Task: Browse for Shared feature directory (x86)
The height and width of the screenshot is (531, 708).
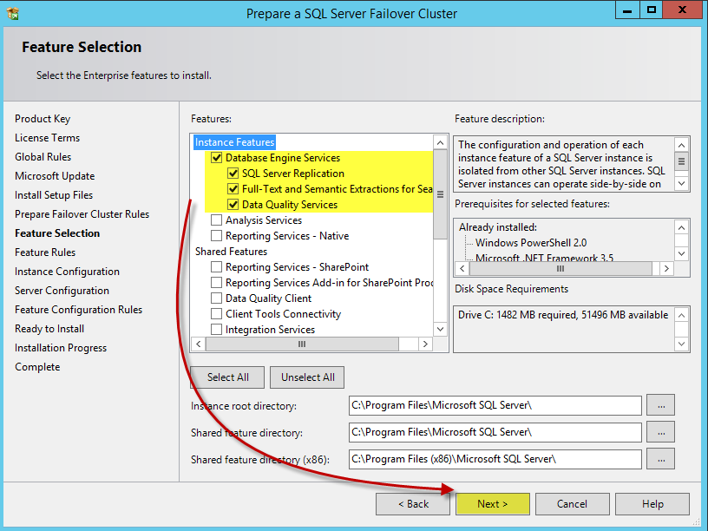Action: click(660, 459)
